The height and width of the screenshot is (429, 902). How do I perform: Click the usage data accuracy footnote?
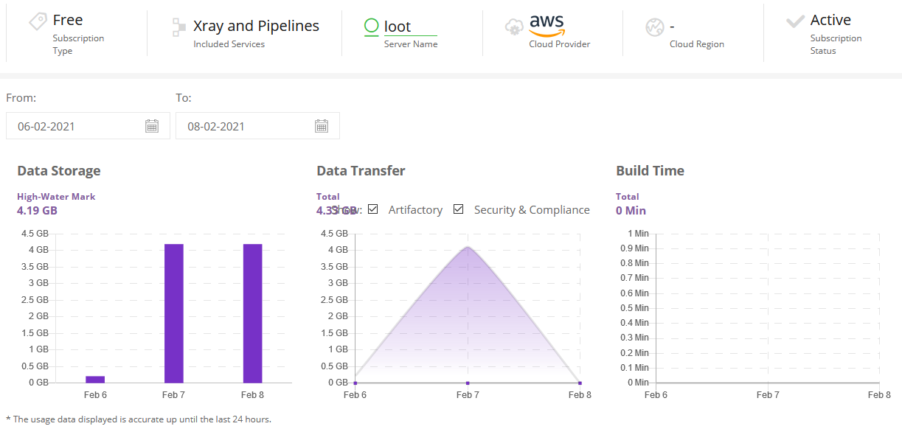138,419
